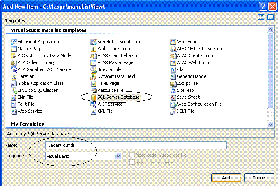
Task: Switch to small icons list view
Action: tap(270, 17)
